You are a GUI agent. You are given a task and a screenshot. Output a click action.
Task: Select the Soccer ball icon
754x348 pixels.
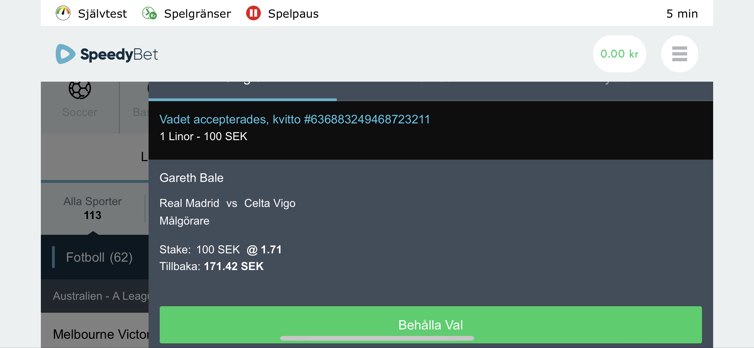click(80, 90)
